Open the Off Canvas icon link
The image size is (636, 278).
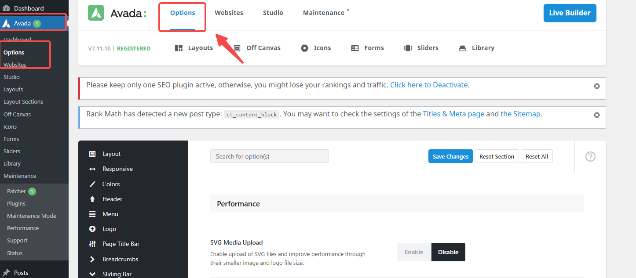(x=237, y=48)
